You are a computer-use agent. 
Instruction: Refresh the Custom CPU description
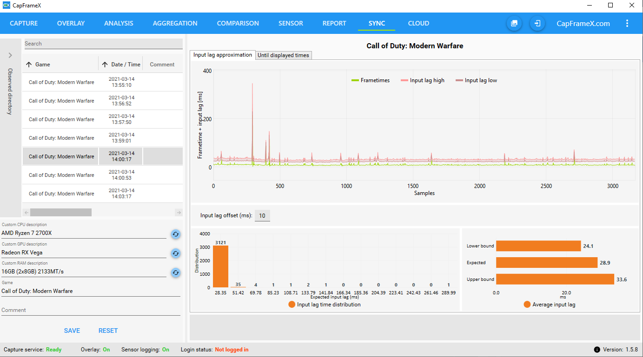click(x=175, y=234)
